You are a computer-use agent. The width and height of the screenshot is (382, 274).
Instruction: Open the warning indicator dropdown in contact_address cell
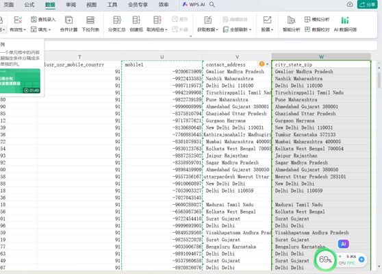[268, 64]
